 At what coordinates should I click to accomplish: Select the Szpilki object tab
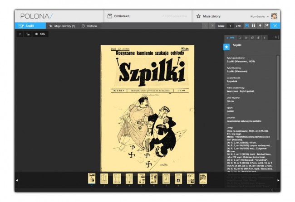[30, 26]
